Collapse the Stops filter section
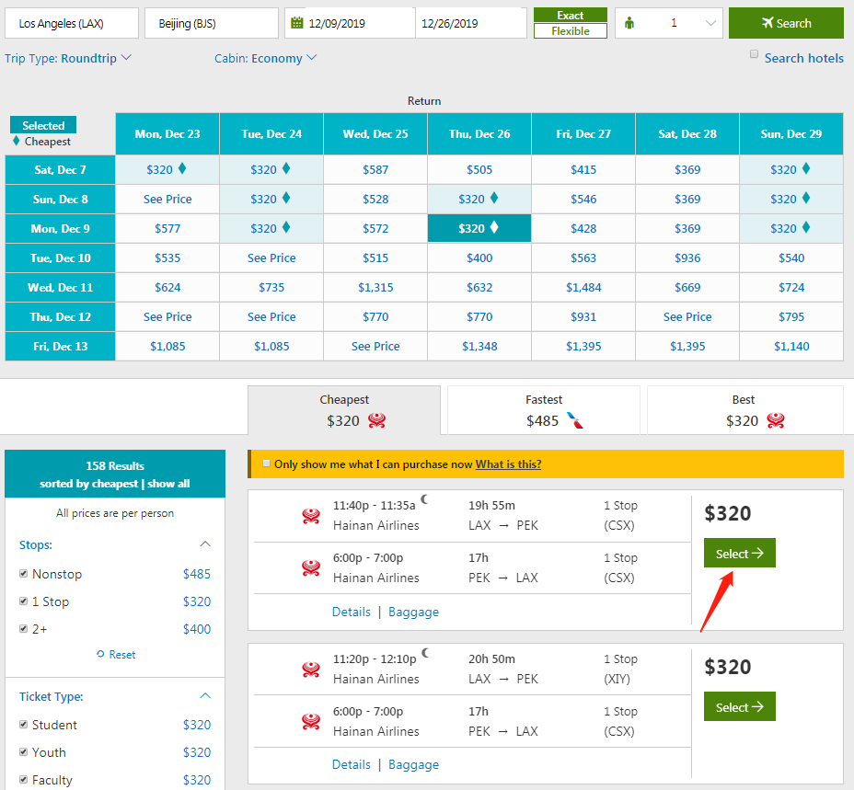 pyautogui.click(x=205, y=544)
